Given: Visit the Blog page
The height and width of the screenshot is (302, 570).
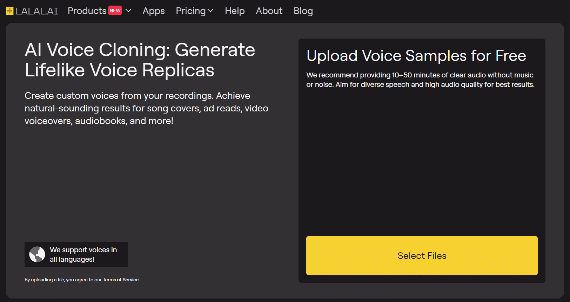Looking at the screenshot, I should click(303, 11).
